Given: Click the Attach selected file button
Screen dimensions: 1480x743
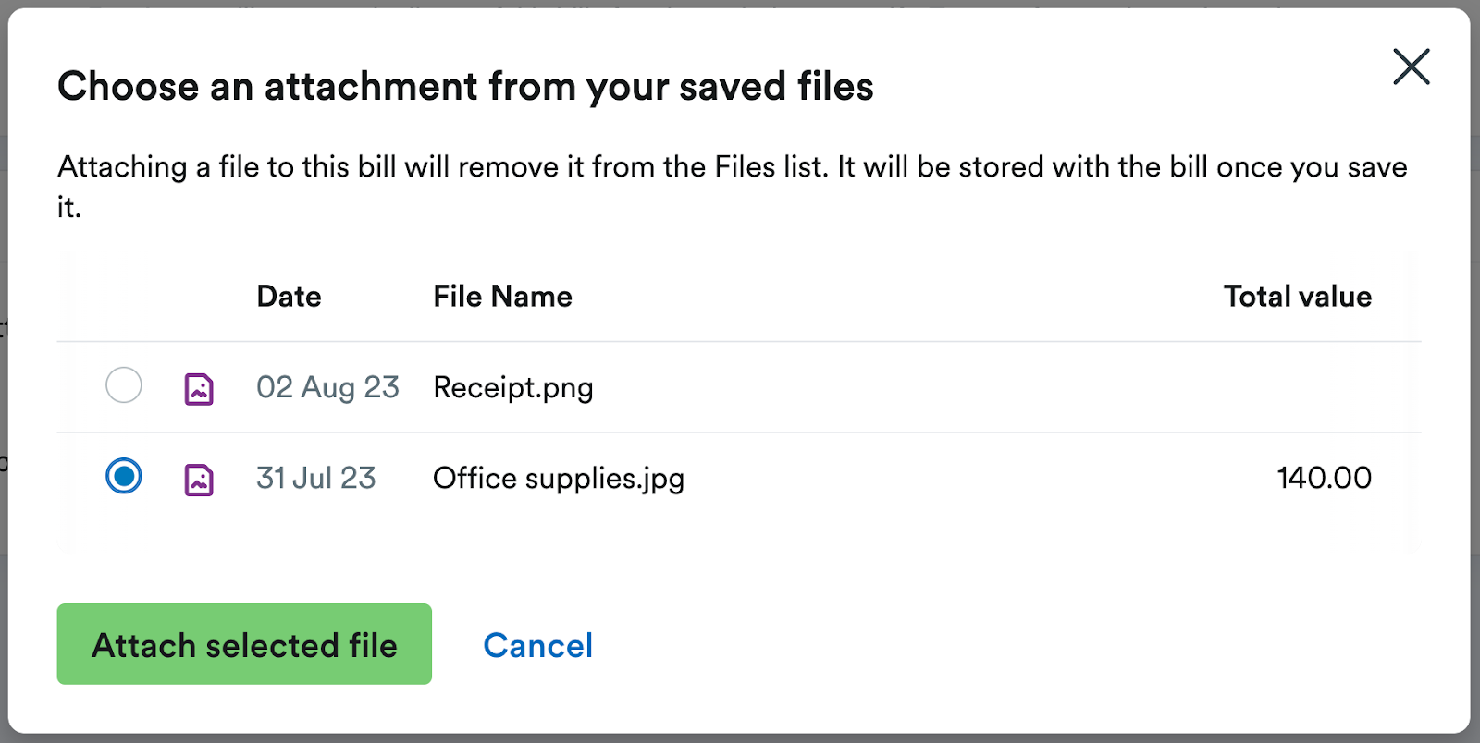Looking at the screenshot, I should [x=243, y=644].
